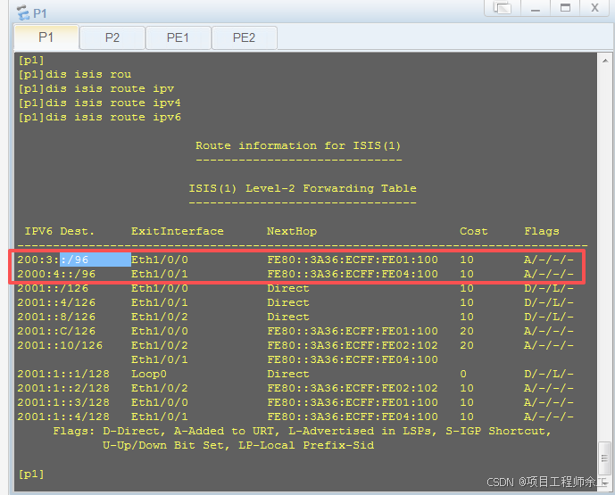Click the vertical scrollbar thumb
Screen dimensions: 615x495
pyautogui.click(x=604, y=458)
